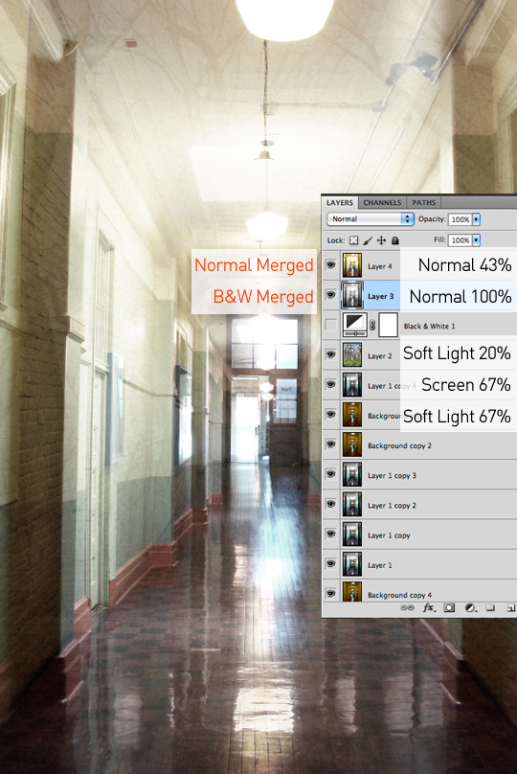The image size is (517, 774).
Task: Hide Layer 4 with its eye icon
Action: (330, 265)
